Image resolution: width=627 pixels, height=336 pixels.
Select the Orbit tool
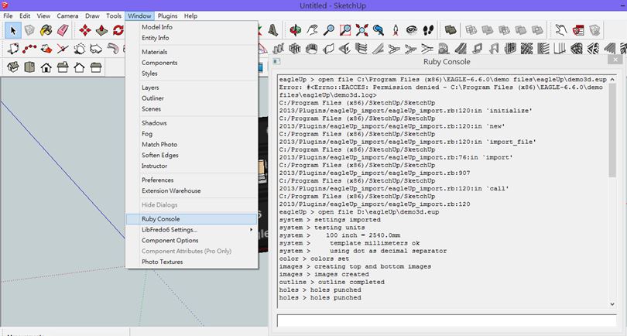pos(296,30)
